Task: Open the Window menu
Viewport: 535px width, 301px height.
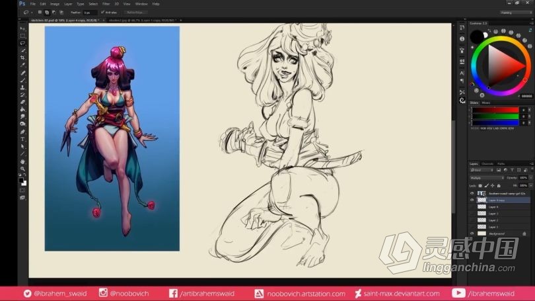Action: point(141,4)
